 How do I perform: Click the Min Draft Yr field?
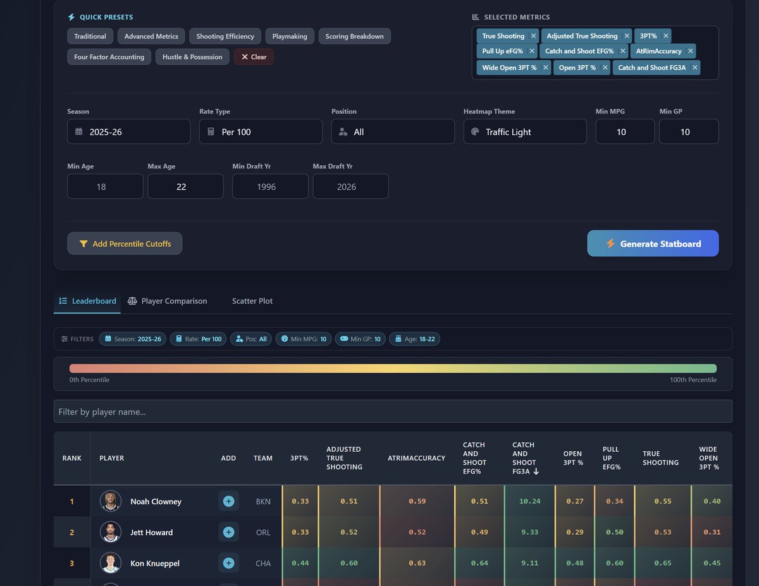coord(270,187)
